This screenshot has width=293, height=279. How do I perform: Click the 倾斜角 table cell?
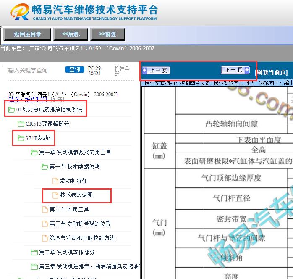point(231,258)
